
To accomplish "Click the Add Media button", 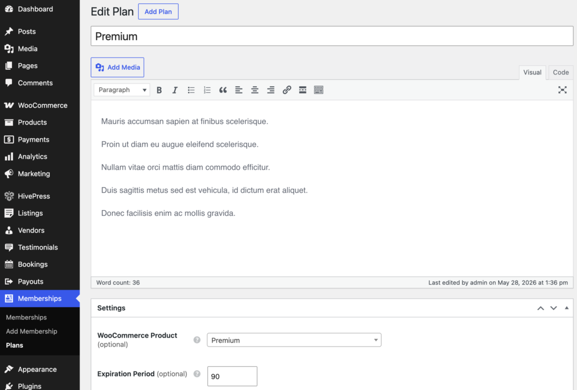I will click(x=117, y=67).
